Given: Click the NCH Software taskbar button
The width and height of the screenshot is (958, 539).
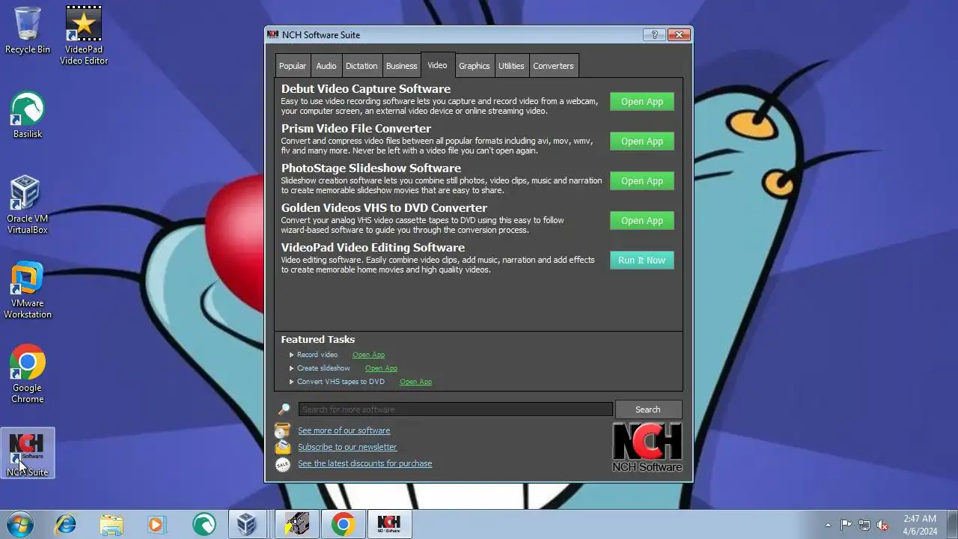Looking at the screenshot, I should [389, 524].
